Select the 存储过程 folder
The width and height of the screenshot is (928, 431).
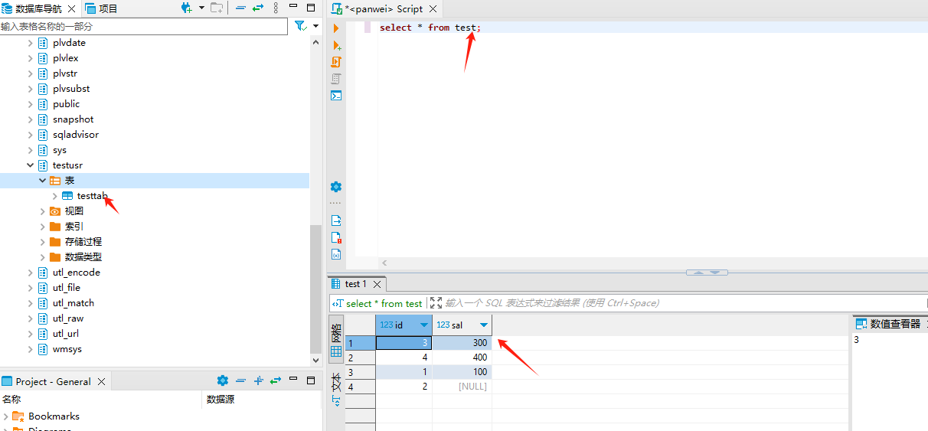[83, 242]
